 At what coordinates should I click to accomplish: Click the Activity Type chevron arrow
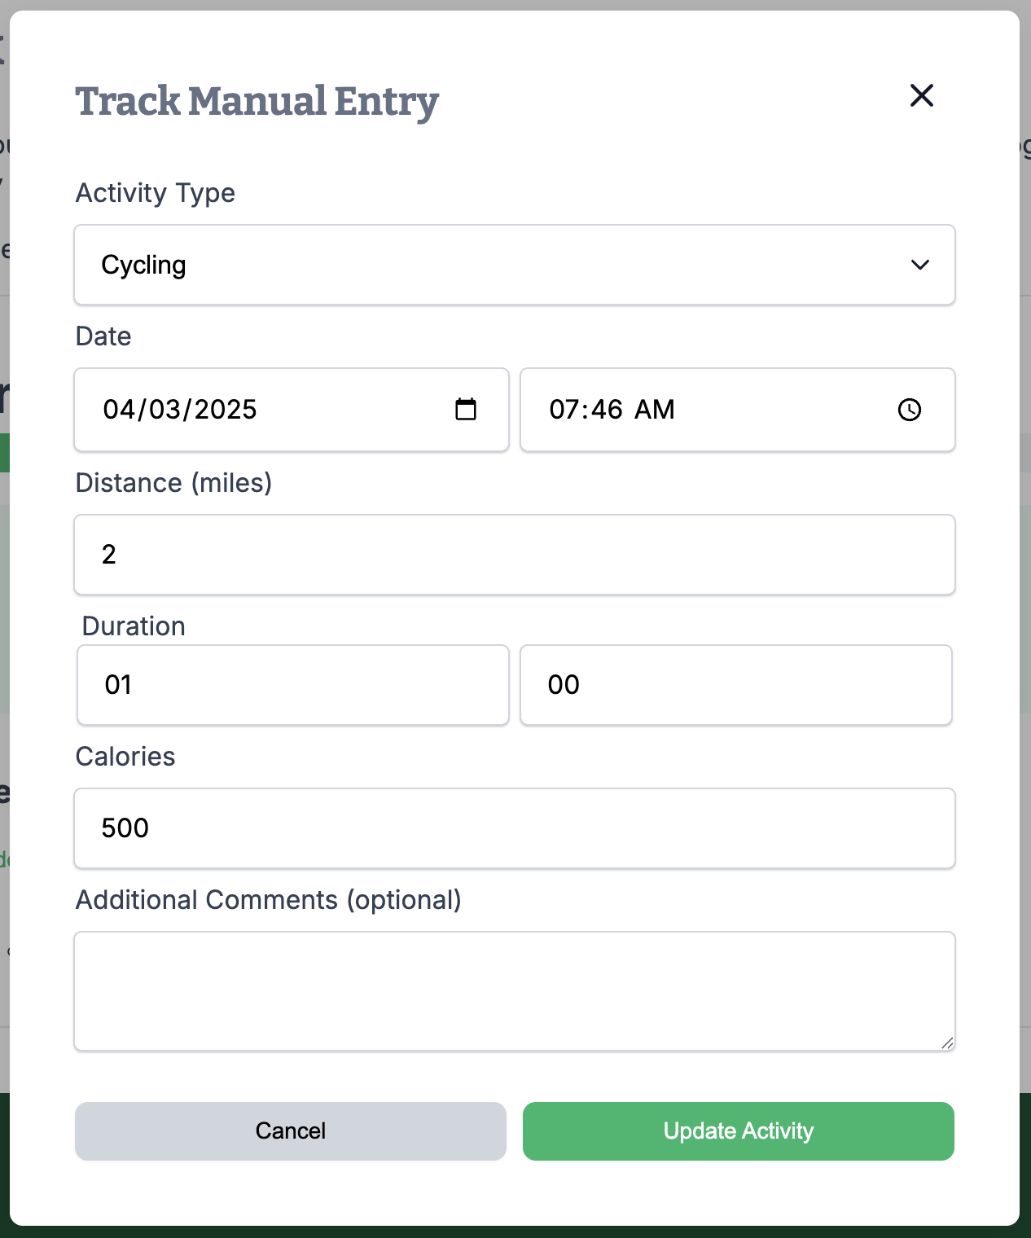click(x=919, y=265)
